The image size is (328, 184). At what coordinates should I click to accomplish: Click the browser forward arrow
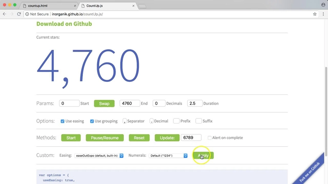(x=12, y=14)
